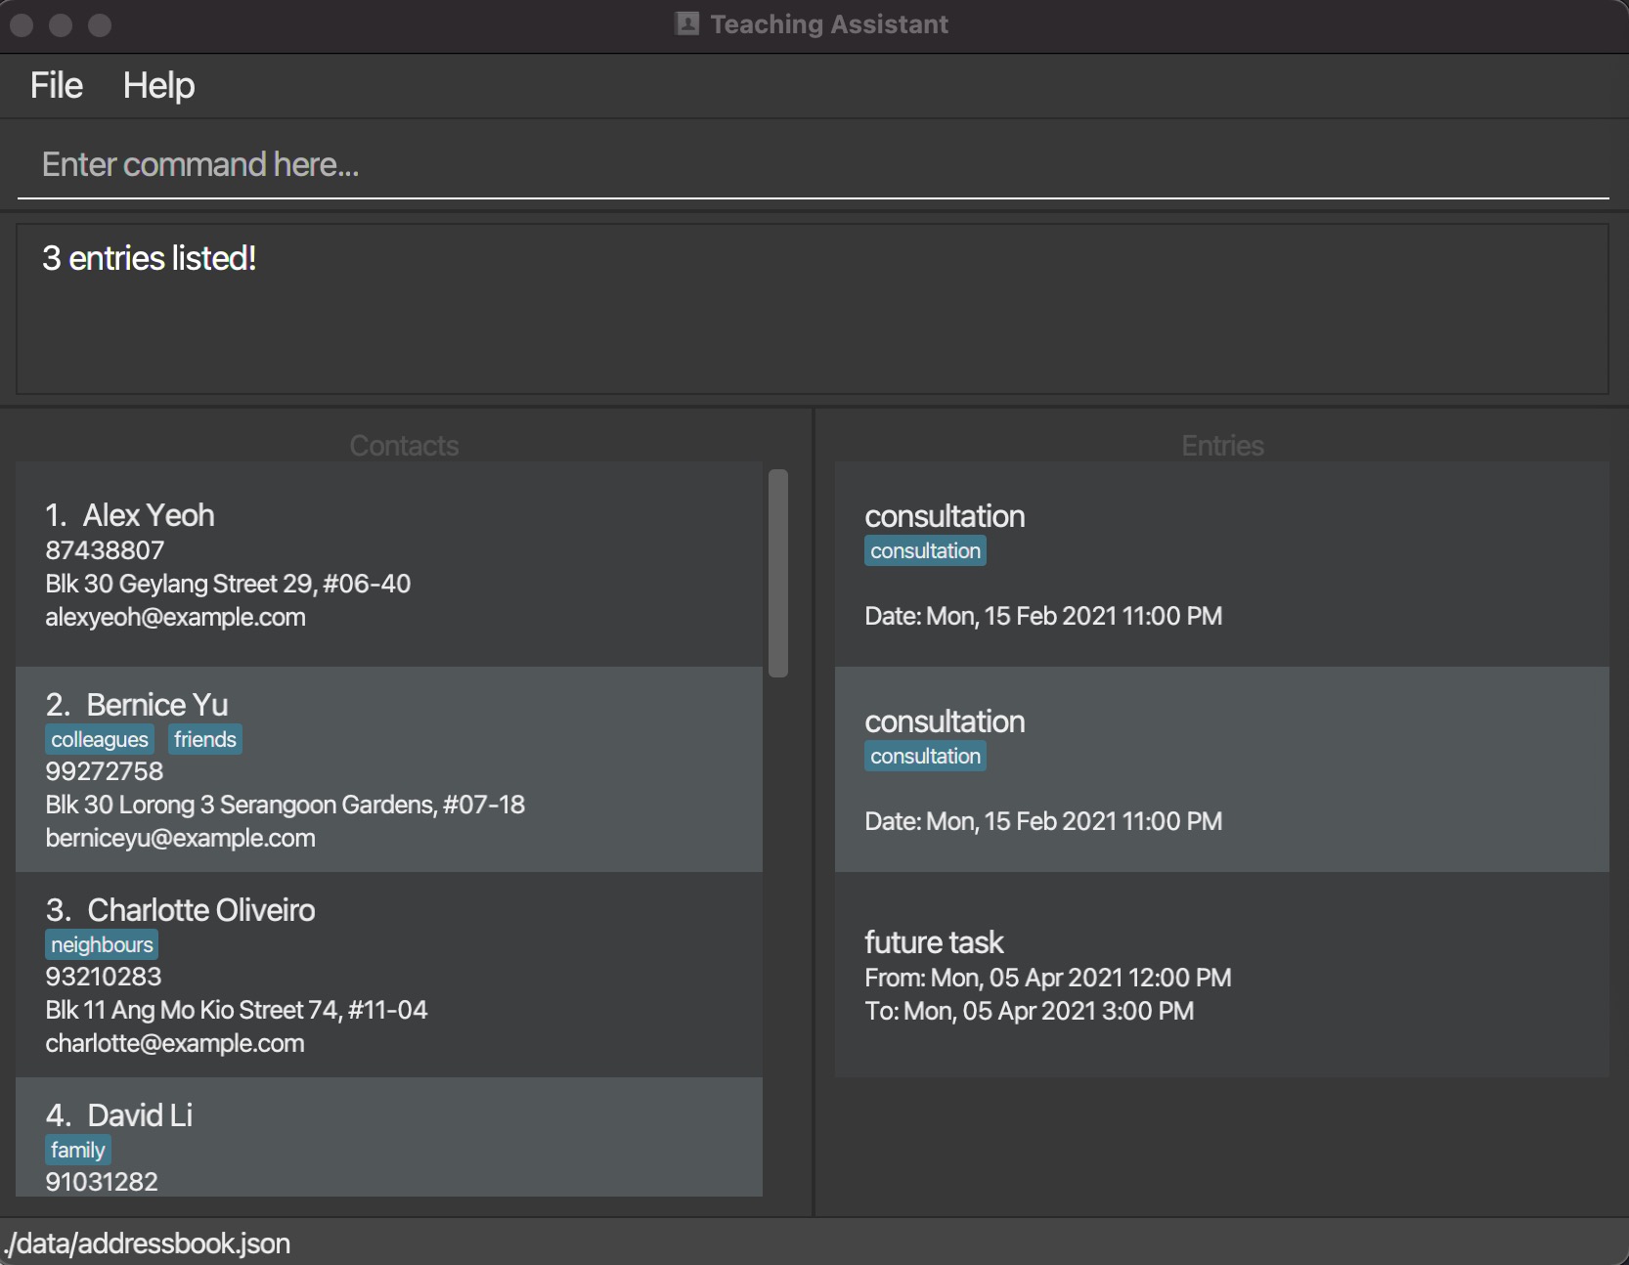Click address Blk 30 Lorong 3 Serangoon Gardens
Screen dimensions: 1629x1265
[x=286, y=805]
